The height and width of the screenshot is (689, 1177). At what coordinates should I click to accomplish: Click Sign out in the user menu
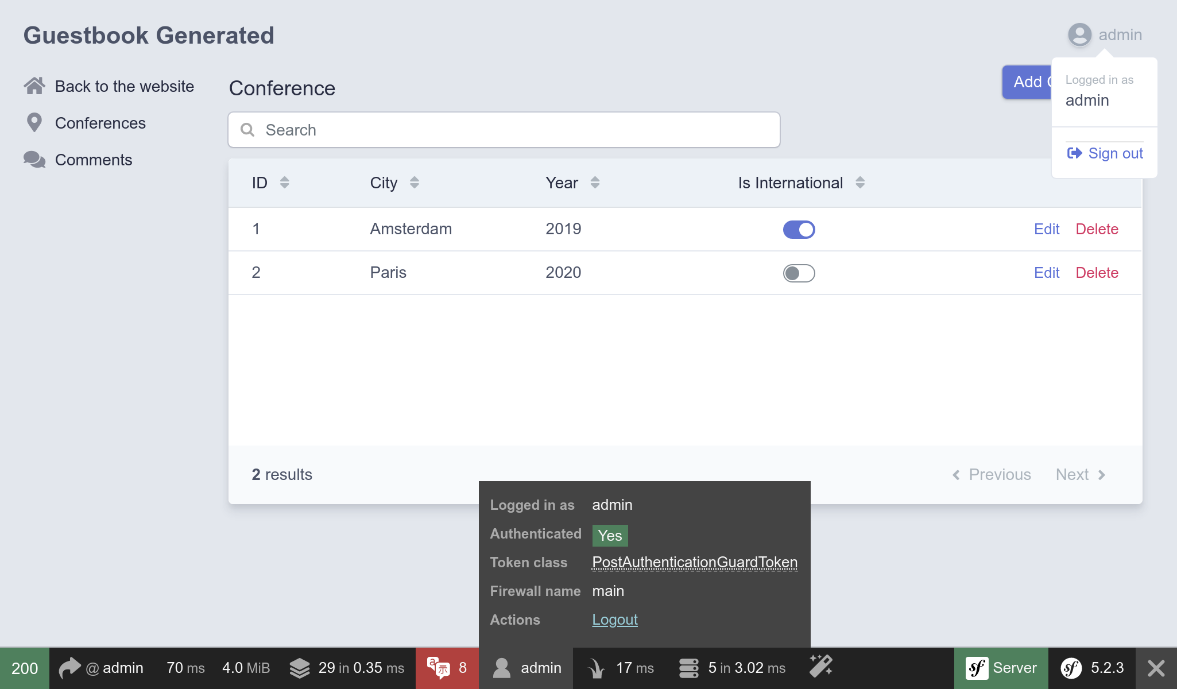pyautogui.click(x=1105, y=153)
